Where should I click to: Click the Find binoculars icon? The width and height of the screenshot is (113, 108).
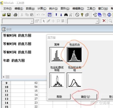pyautogui.click(x=66, y=15)
